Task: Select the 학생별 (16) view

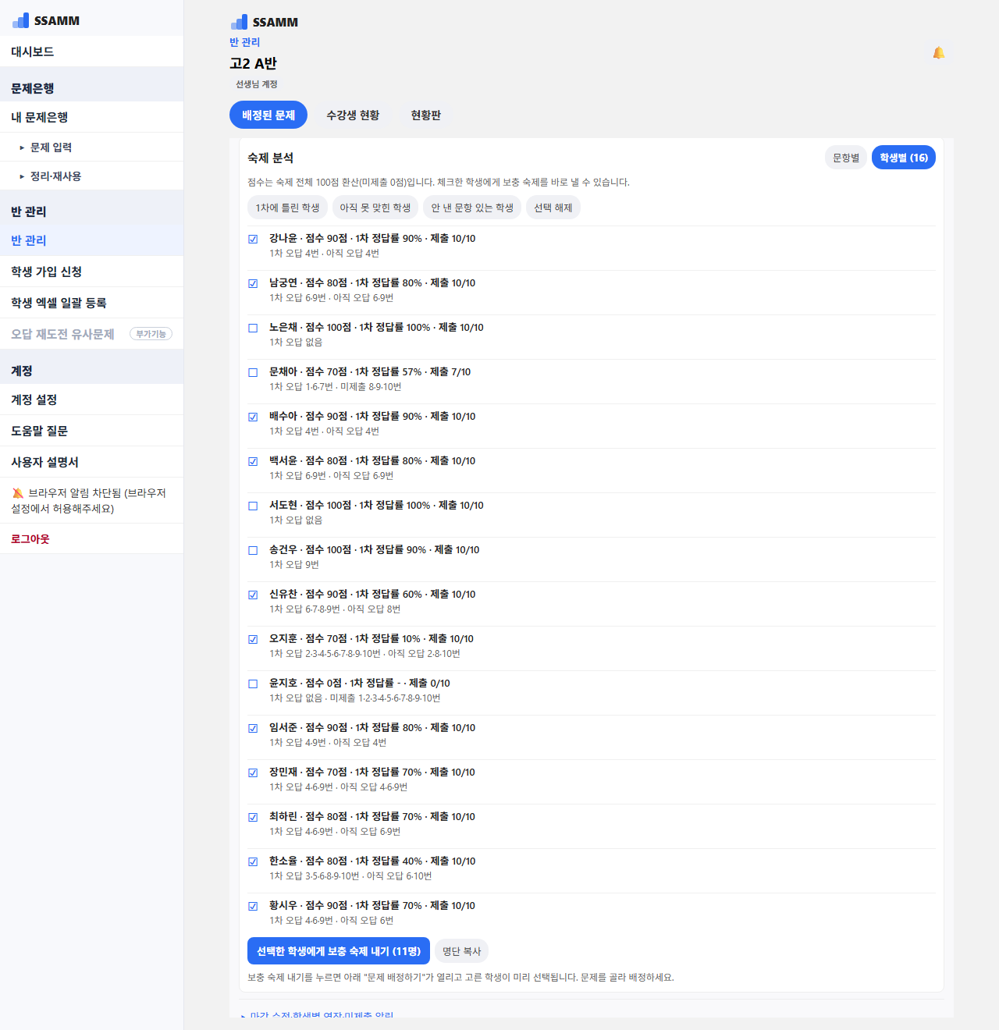Action: click(x=904, y=158)
